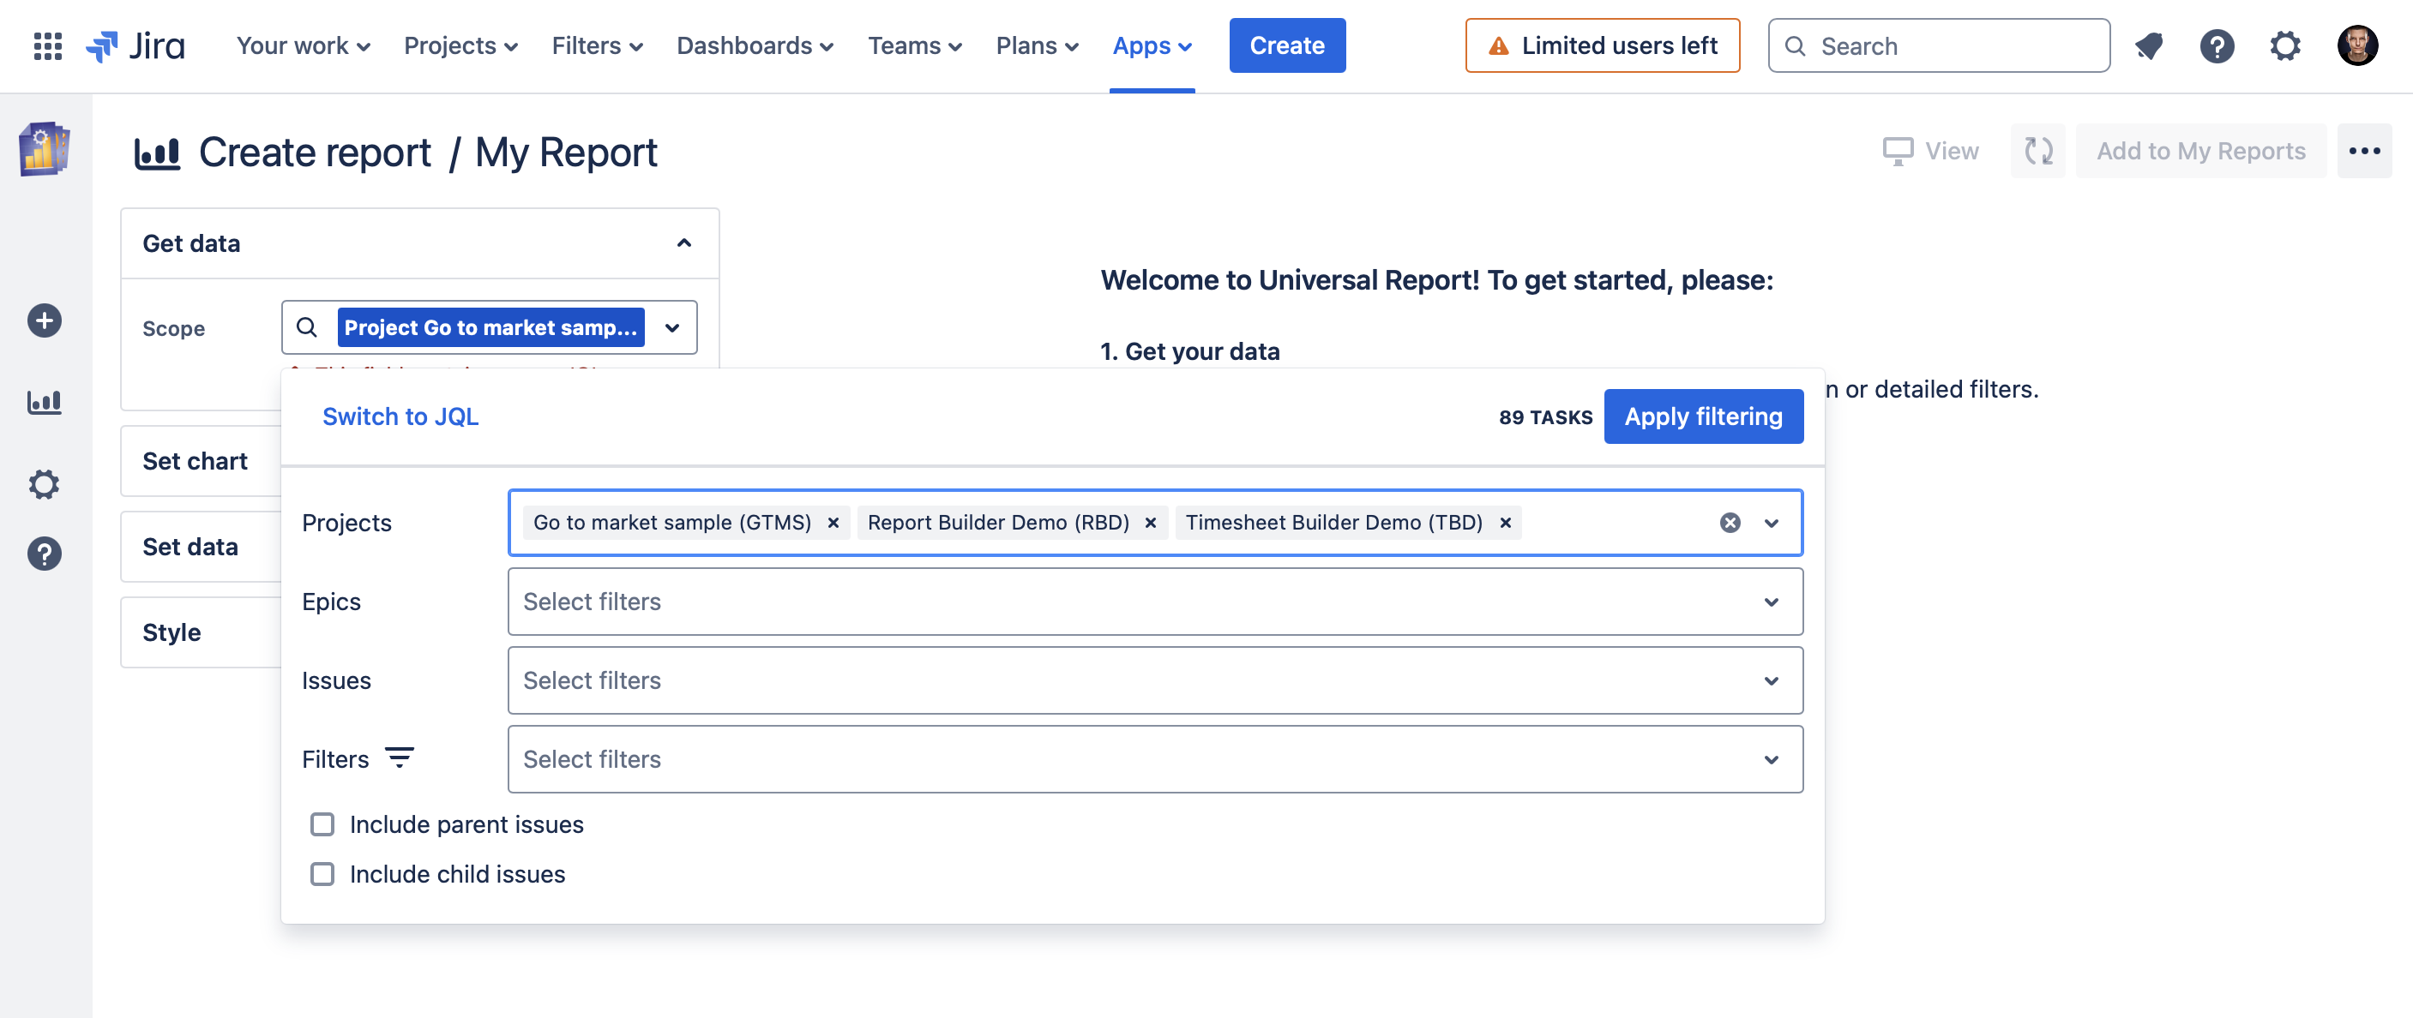Viewport: 2413px width, 1018px height.
Task: Enable Include child issues checkbox
Action: coord(322,874)
